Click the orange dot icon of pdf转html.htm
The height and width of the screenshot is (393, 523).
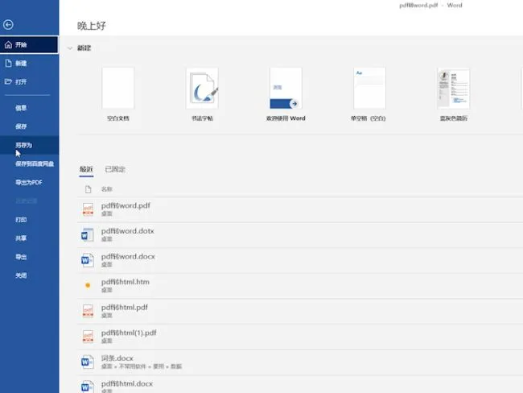tap(88, 285)
